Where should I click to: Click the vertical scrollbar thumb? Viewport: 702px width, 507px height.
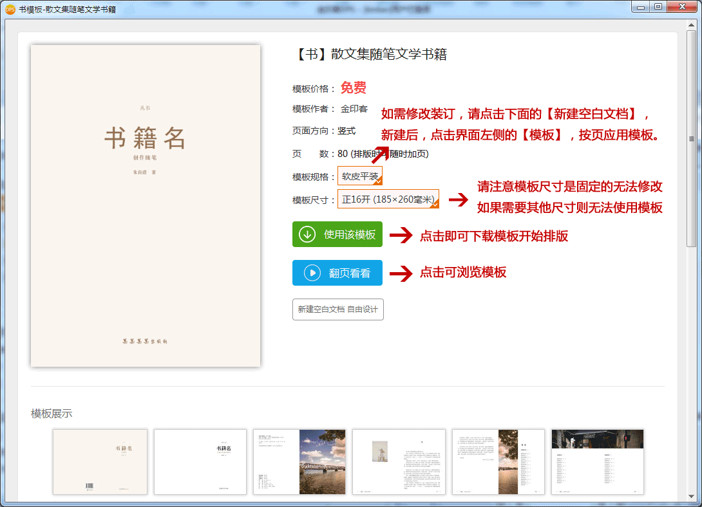692,138
